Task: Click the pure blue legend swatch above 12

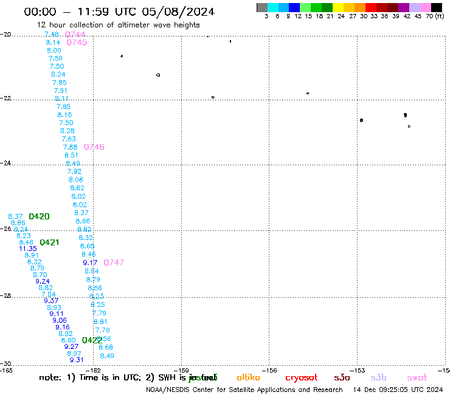Action: (294, 7)
